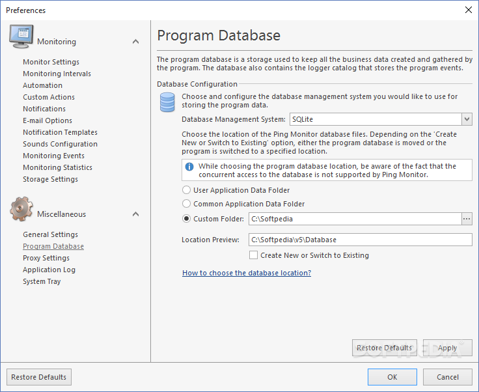Enable Create New or Switch to Existing

pos(253,255)
